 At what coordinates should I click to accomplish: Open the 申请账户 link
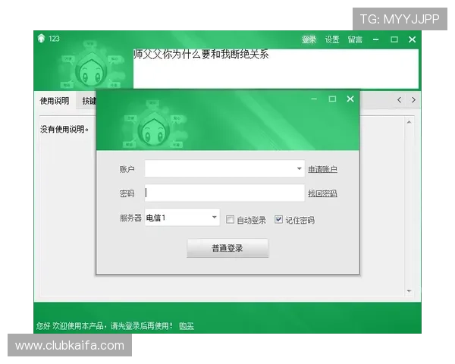point(322,169)
